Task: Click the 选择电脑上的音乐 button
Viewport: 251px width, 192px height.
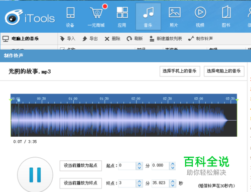Action: click(x=224, y=71)
